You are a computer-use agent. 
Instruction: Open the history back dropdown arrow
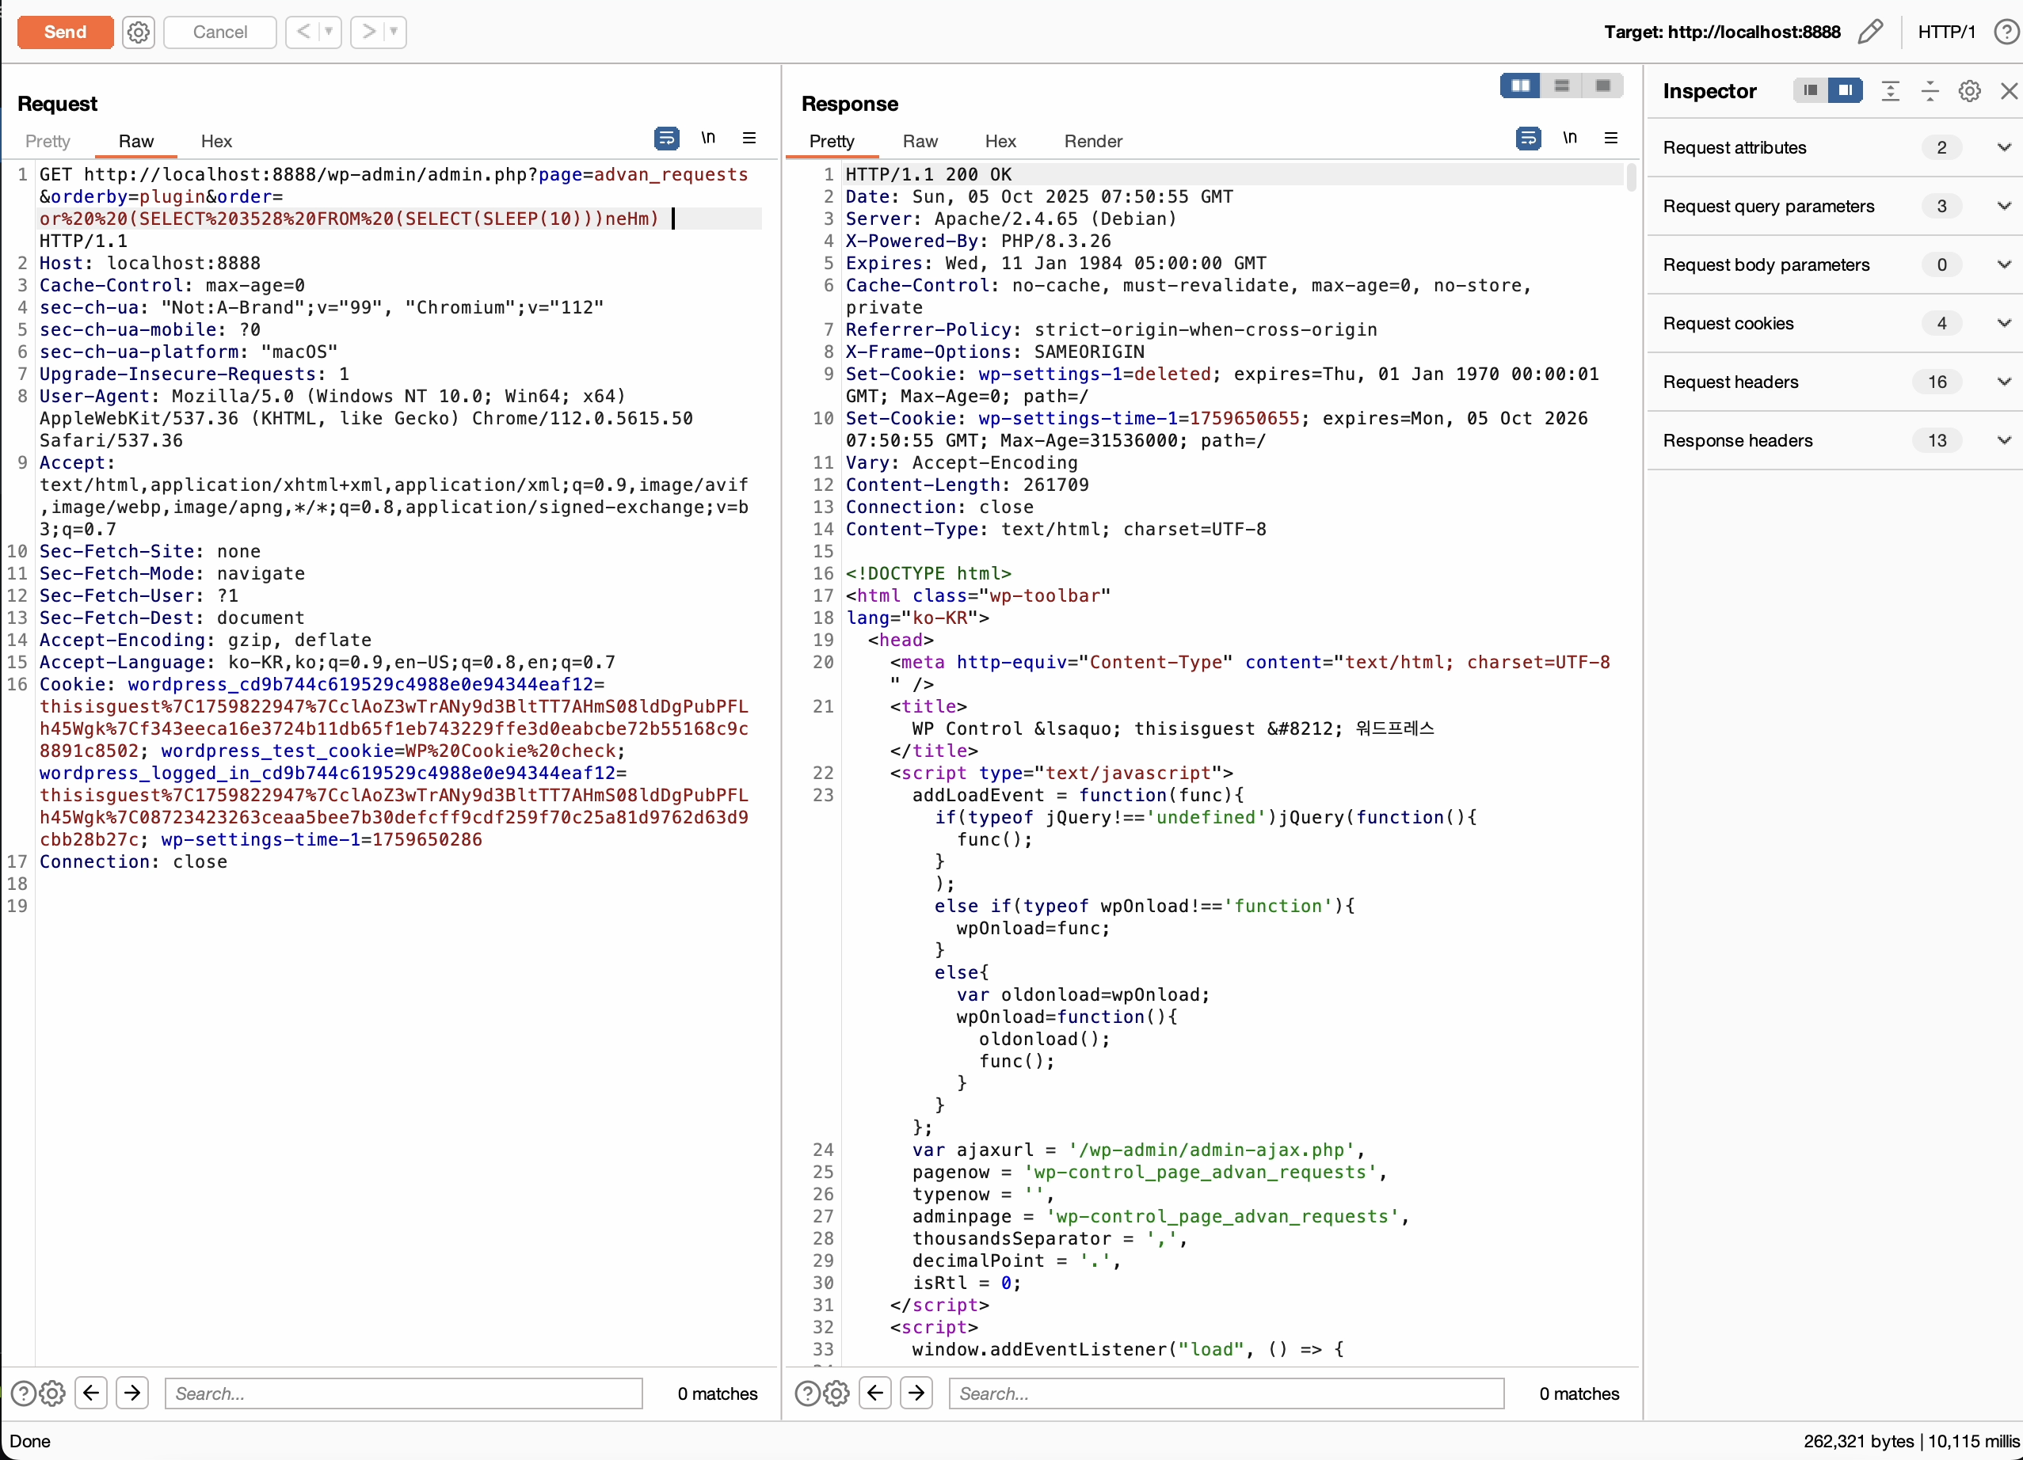[x=328, y=32]
